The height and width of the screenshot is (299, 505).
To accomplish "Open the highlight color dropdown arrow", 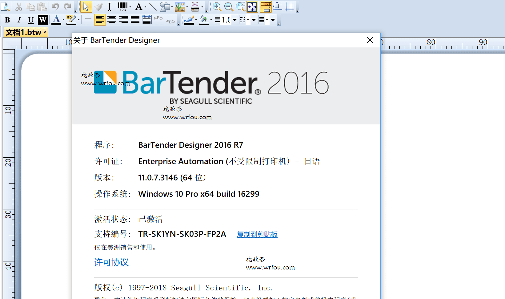I will (x=78, y=20).
